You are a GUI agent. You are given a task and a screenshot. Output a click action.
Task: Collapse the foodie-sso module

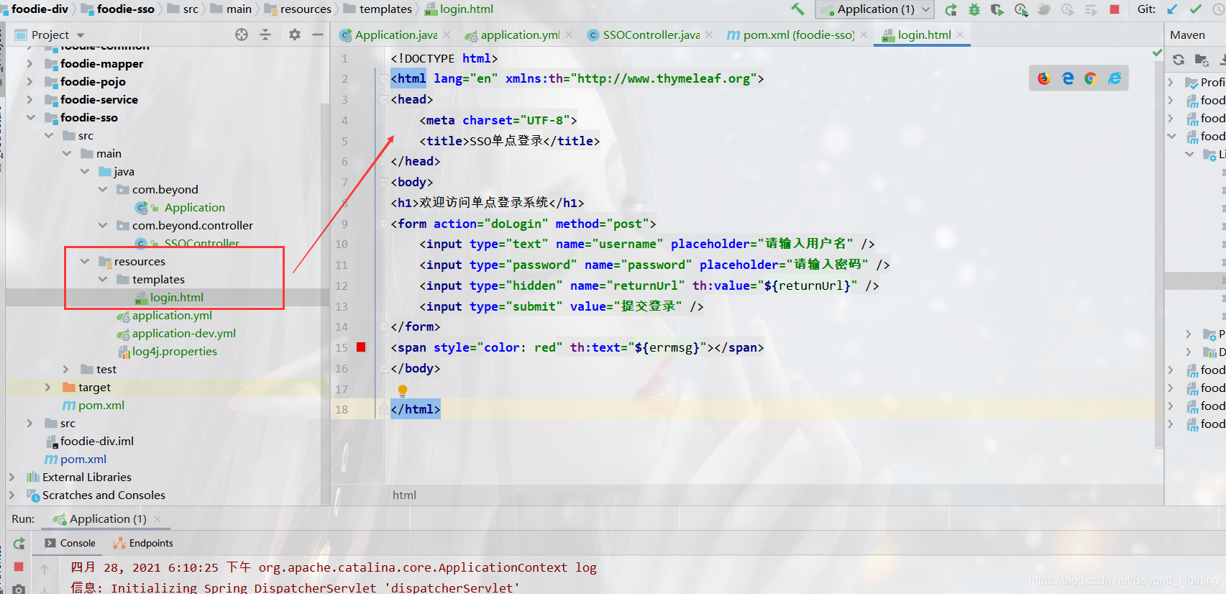pos(29,117)
